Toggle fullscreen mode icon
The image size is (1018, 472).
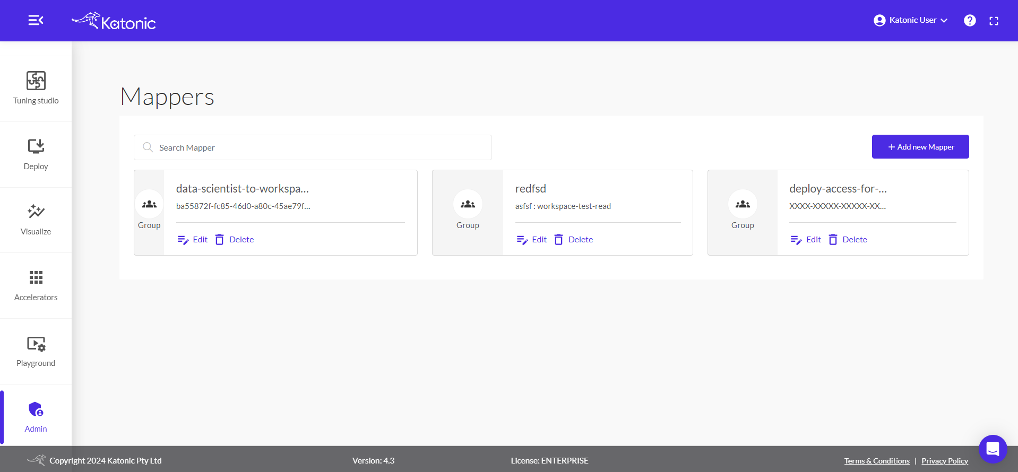994,21
